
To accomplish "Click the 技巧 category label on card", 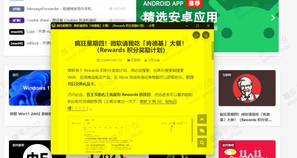I will coord(15,75).
